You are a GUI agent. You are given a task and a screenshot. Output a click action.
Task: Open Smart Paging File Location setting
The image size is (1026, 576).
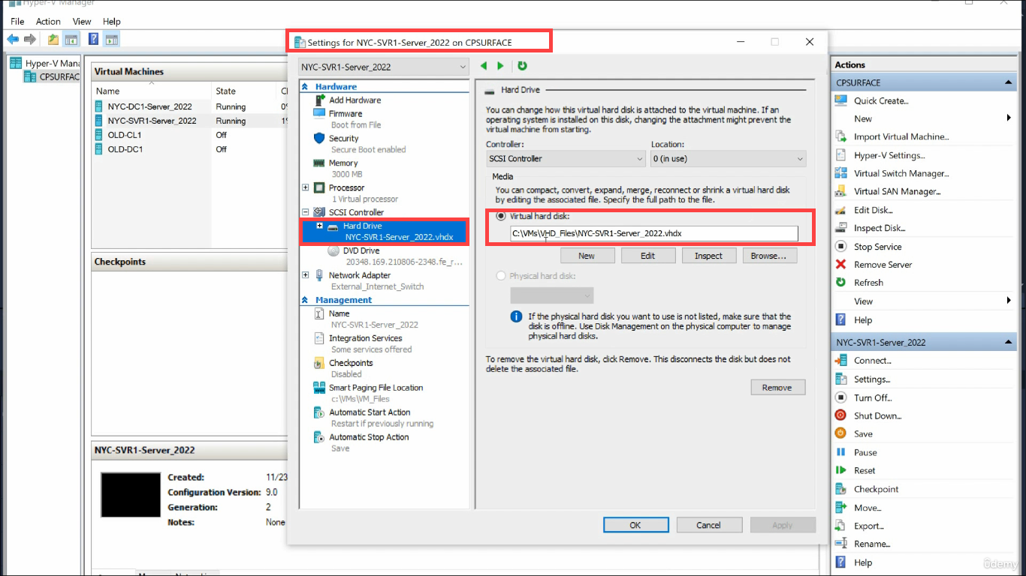tap(376, 388)
